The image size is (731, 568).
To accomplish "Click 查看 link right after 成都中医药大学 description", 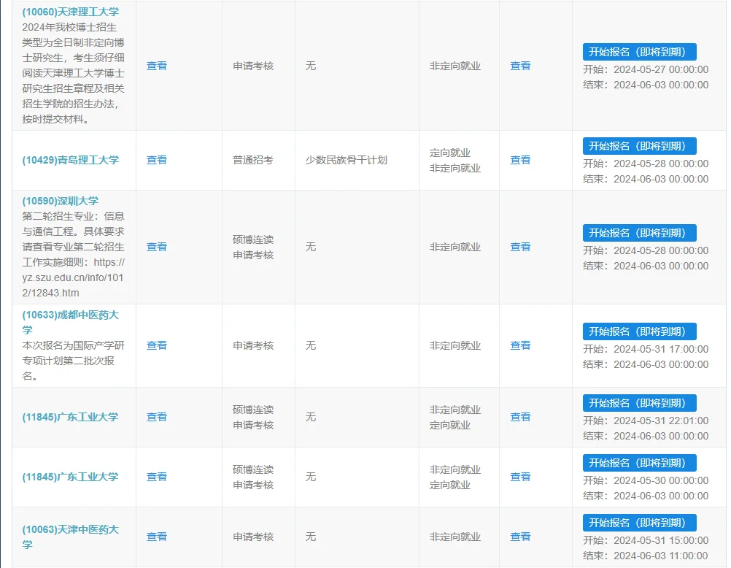I will pyautogui.click(x=157, y=345).
